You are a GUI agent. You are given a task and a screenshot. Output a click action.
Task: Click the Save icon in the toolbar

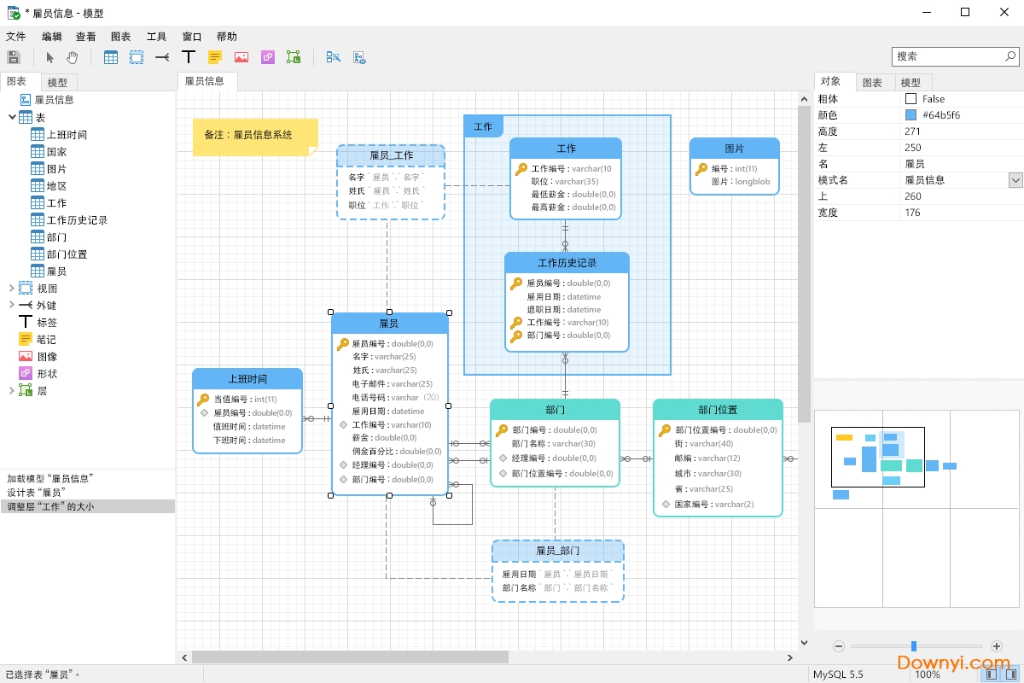(x=14, y=57)
